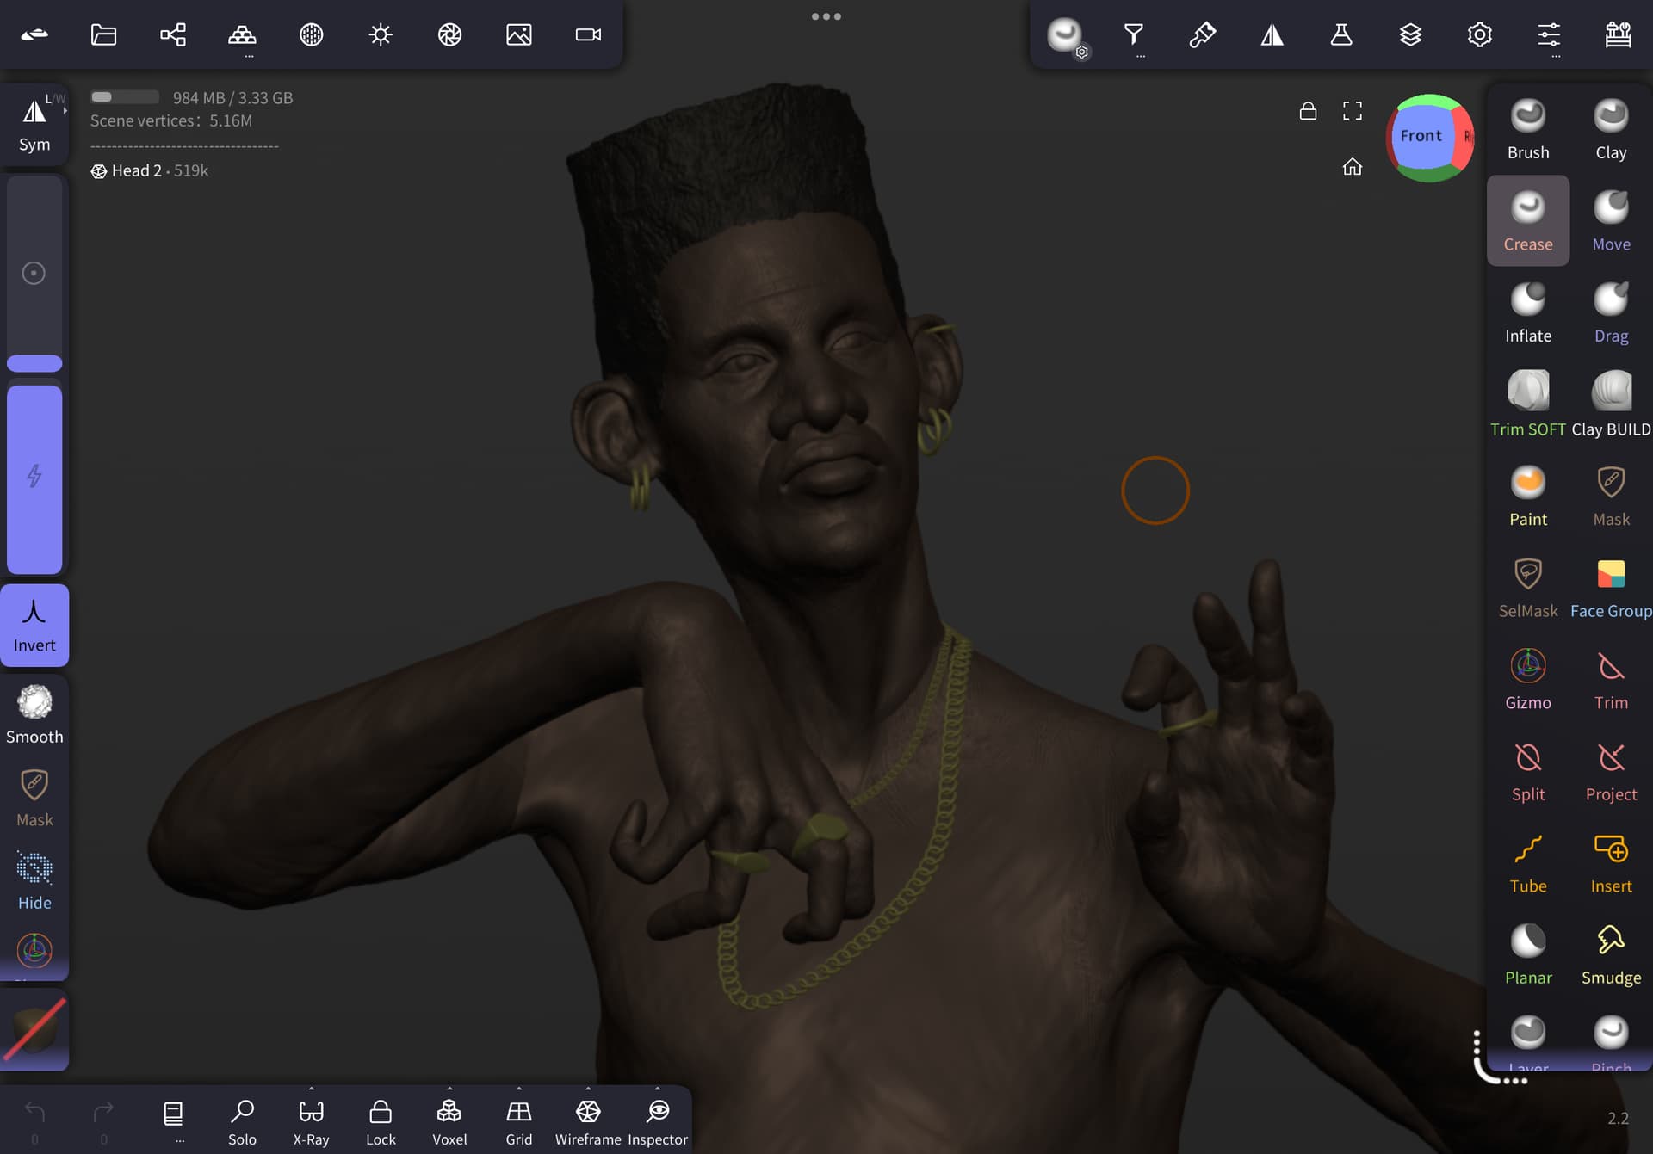Image resolution: width=1653 pixels, height=1154 pixels.
Task: Toggle Wireframe display mode
Action: [x=587, y=1120]
